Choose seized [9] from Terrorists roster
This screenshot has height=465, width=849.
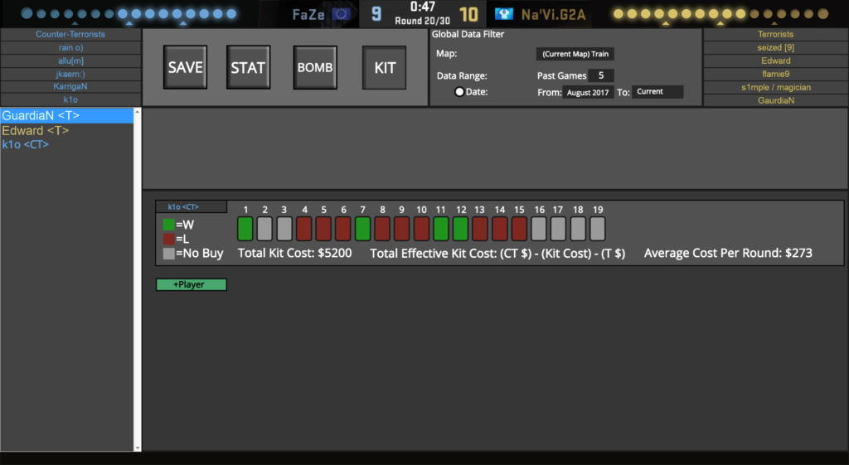(775, 47)
